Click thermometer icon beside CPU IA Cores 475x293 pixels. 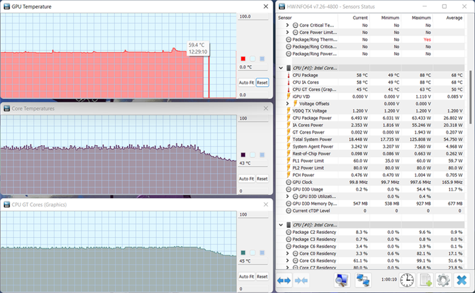[x=288, y=82]
